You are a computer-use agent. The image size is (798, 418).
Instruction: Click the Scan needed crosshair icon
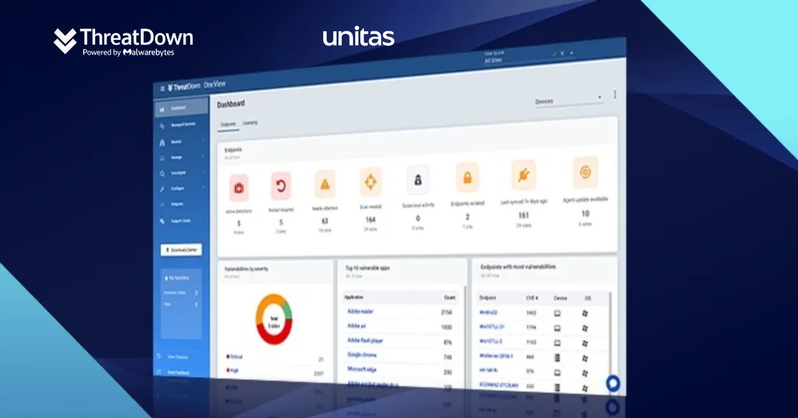(370, 182)
